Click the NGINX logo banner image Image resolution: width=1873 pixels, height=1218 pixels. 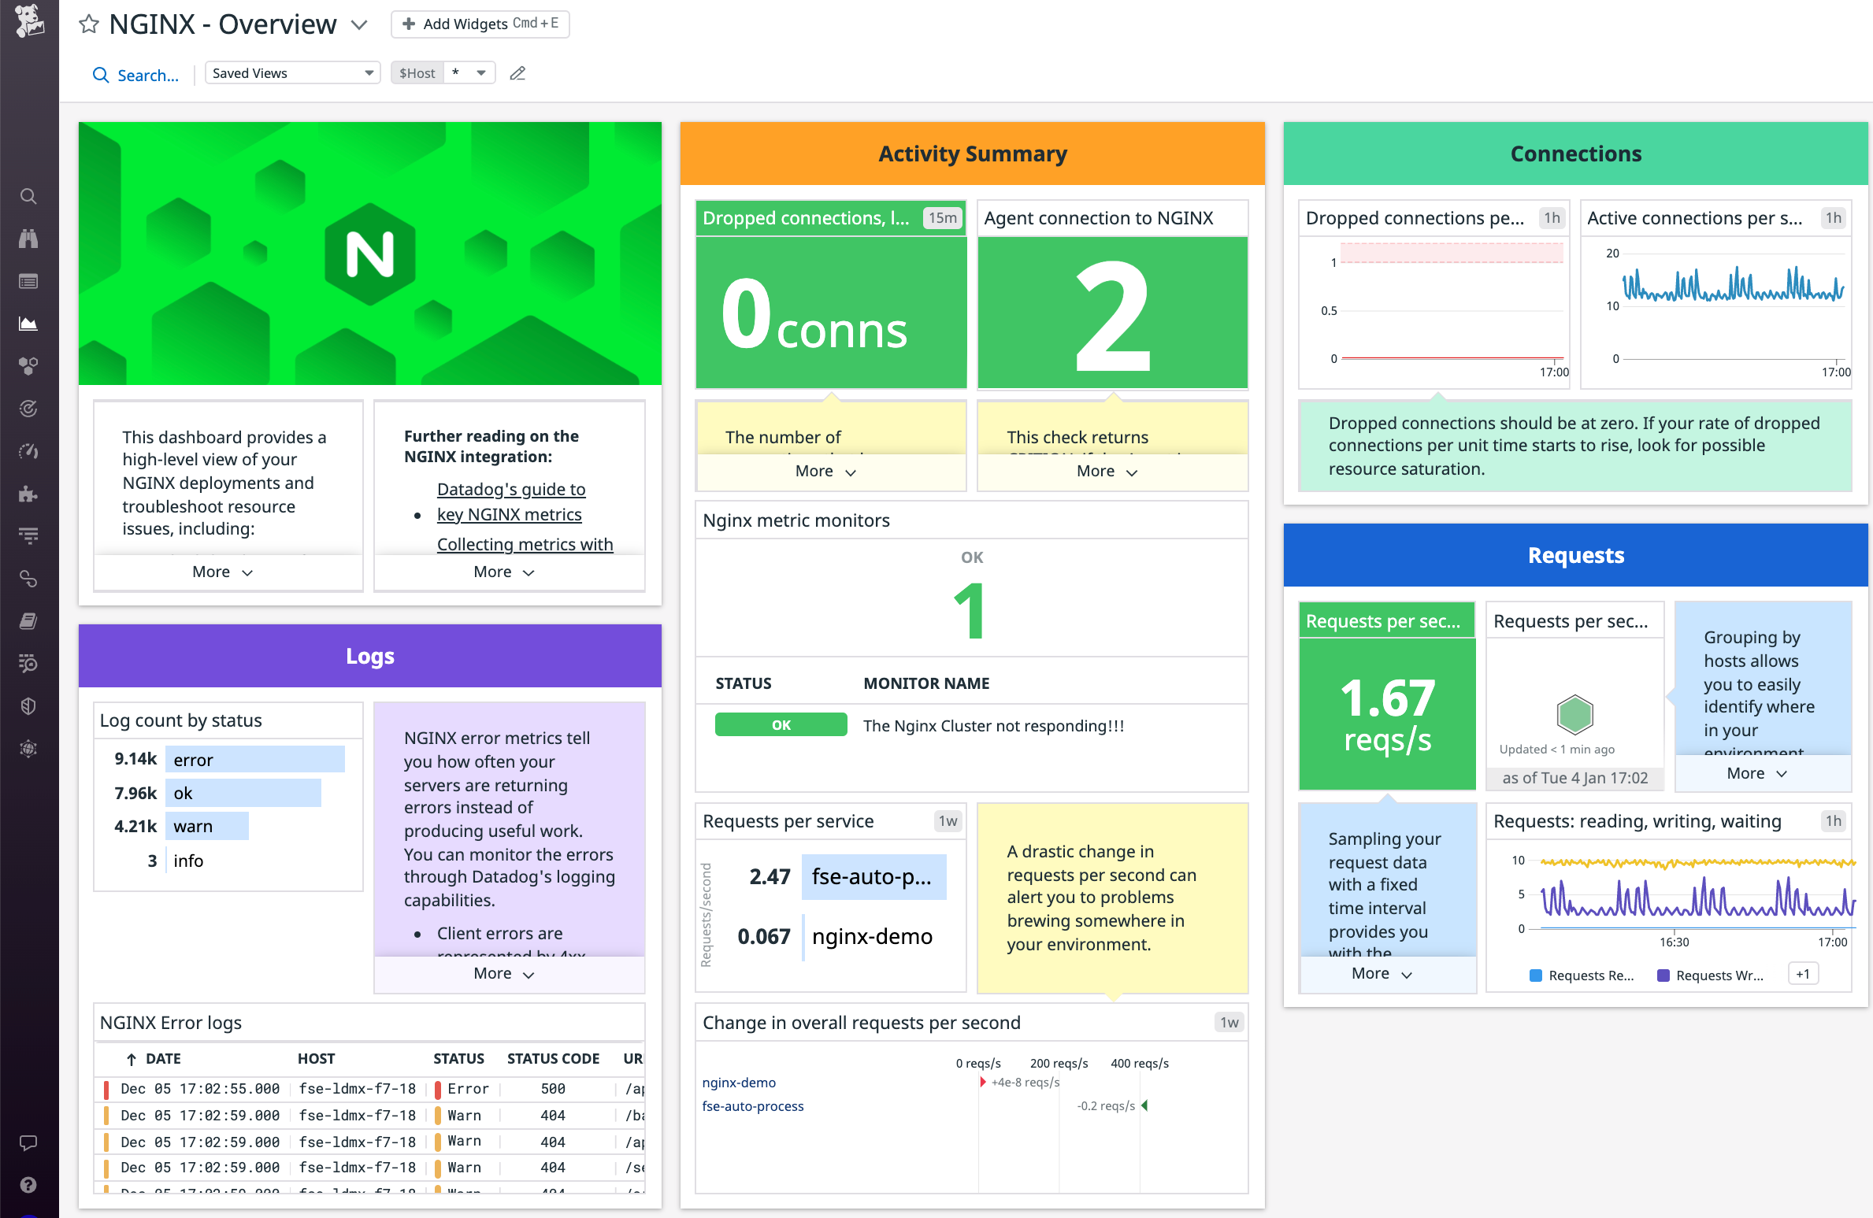tap(370, 254)
